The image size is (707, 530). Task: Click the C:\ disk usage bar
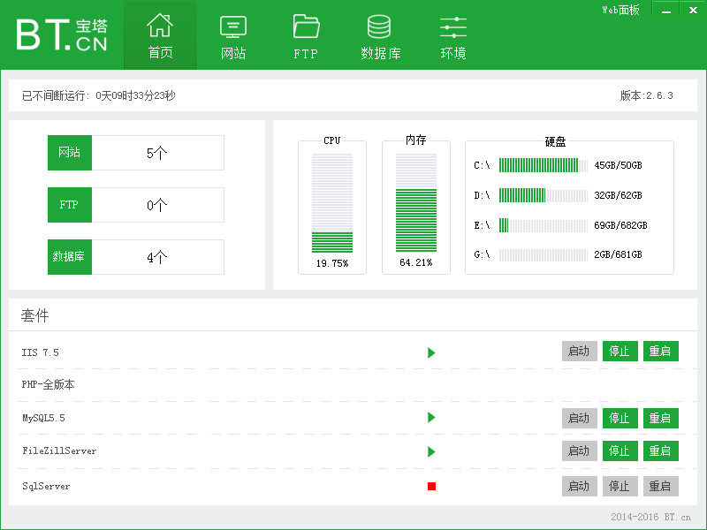click(x=544, y=165)
